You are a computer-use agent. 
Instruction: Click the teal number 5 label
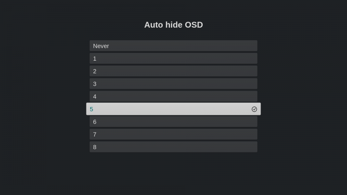(92, 109)
